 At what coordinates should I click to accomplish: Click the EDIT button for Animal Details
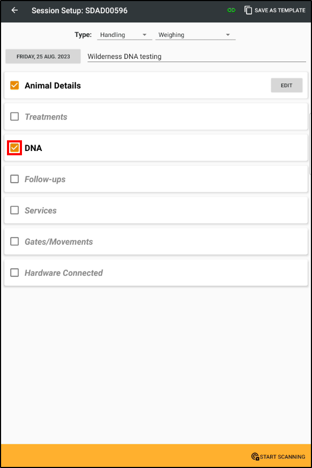(x=286, y=85)
